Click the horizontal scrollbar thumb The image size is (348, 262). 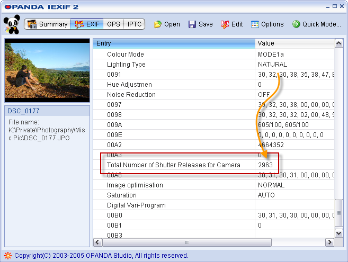(187, 242)
